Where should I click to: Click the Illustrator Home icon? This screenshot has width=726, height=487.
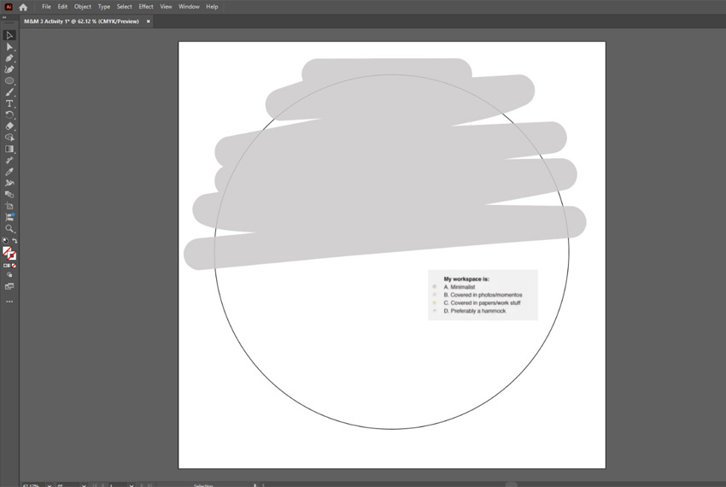(x=23, y=7)
